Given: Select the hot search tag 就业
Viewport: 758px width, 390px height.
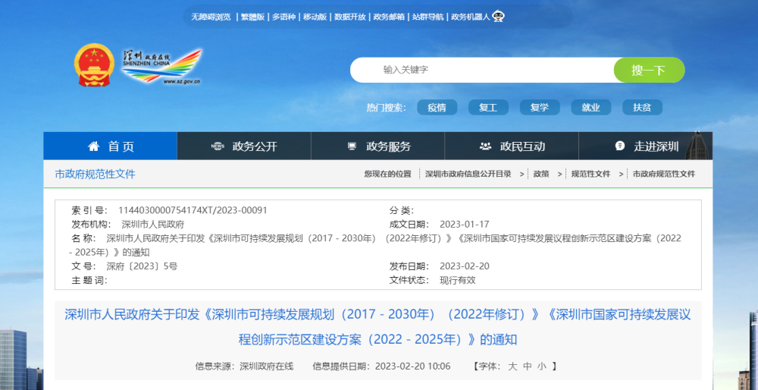Looking at the screenshot, I should coord(590,108).
